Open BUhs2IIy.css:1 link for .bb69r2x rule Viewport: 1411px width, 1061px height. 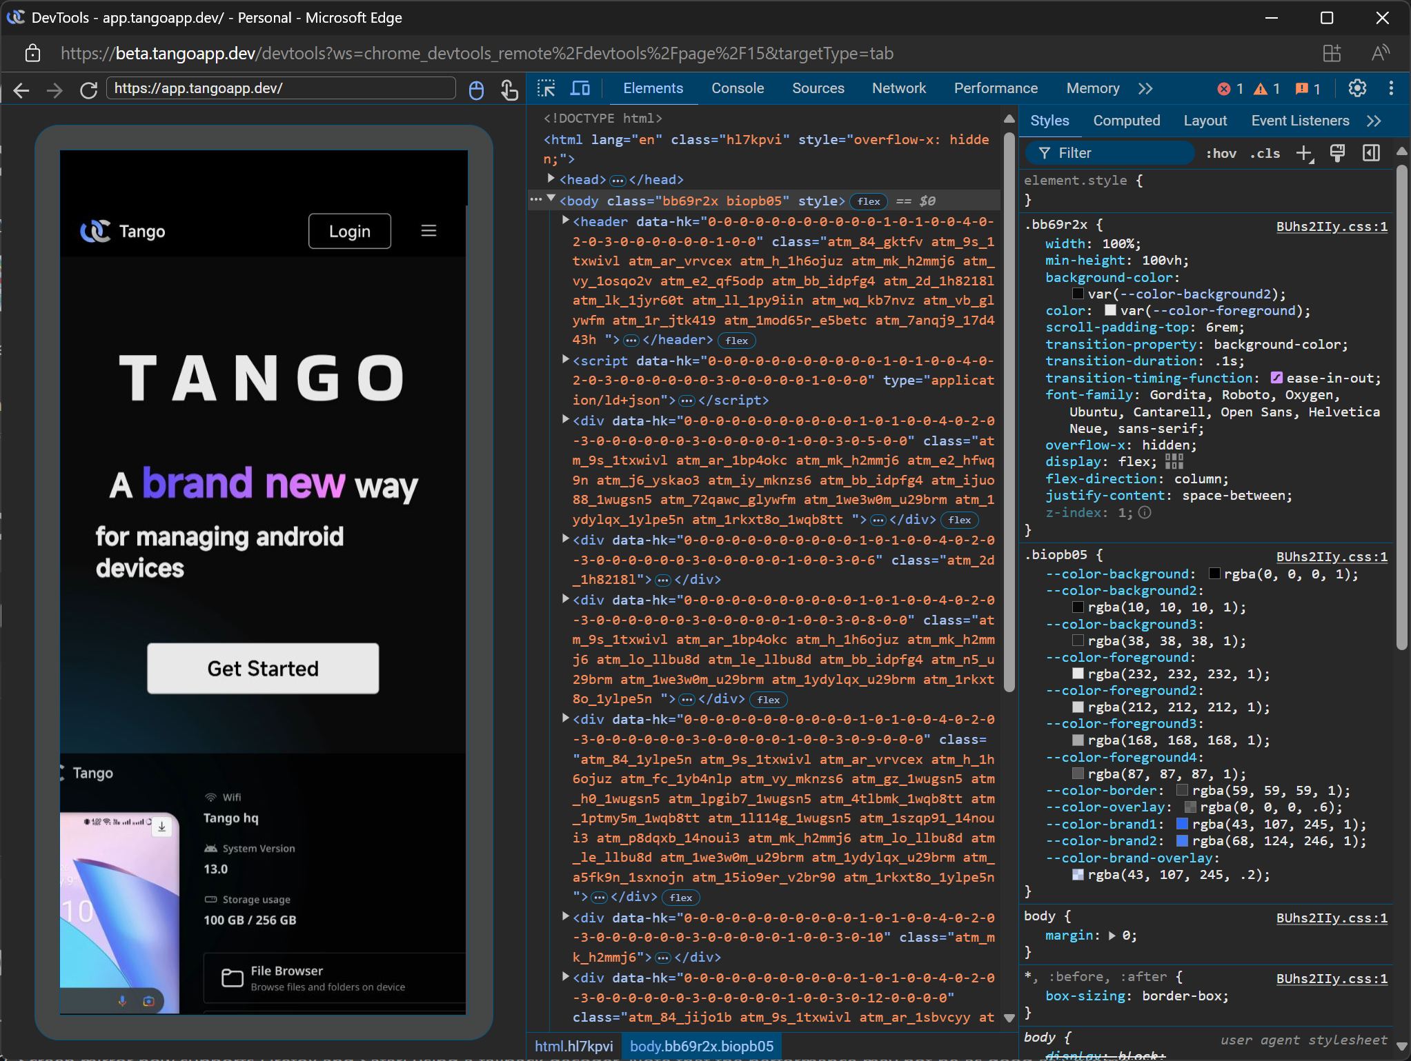click(1331, 227)
